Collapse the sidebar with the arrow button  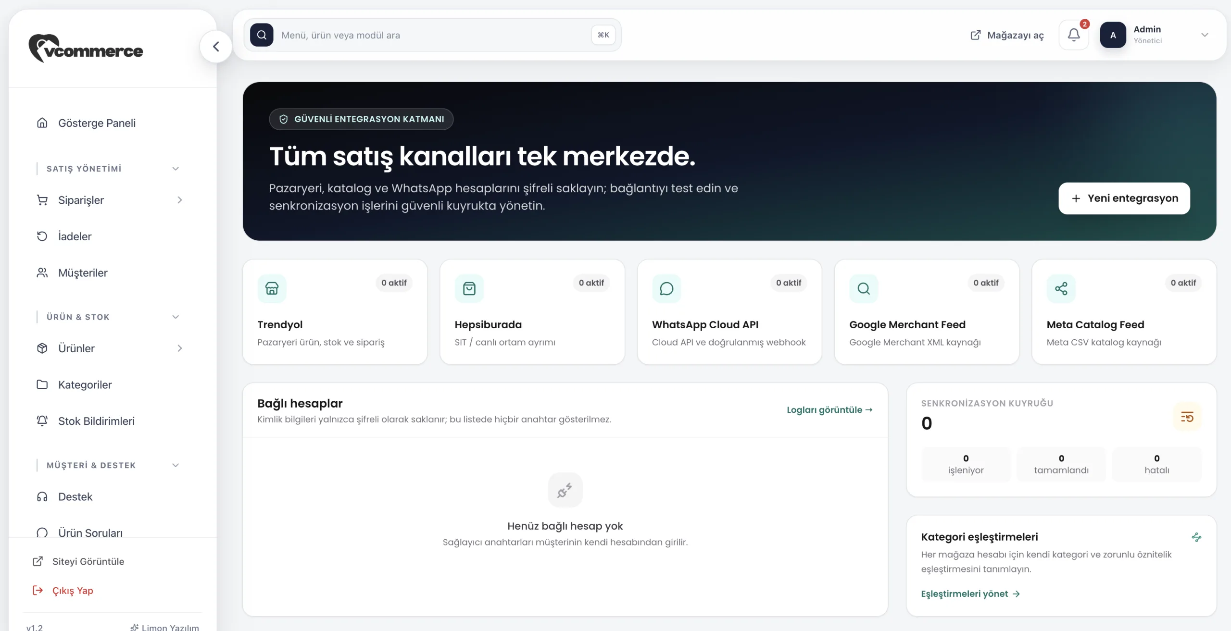pos(216,47)
